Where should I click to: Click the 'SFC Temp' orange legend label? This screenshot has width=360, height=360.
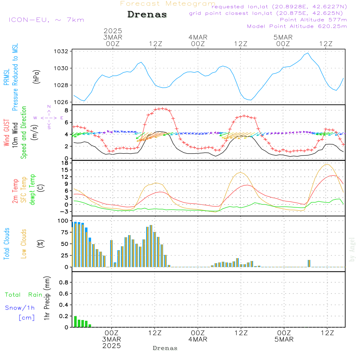[x=24, y=190]
